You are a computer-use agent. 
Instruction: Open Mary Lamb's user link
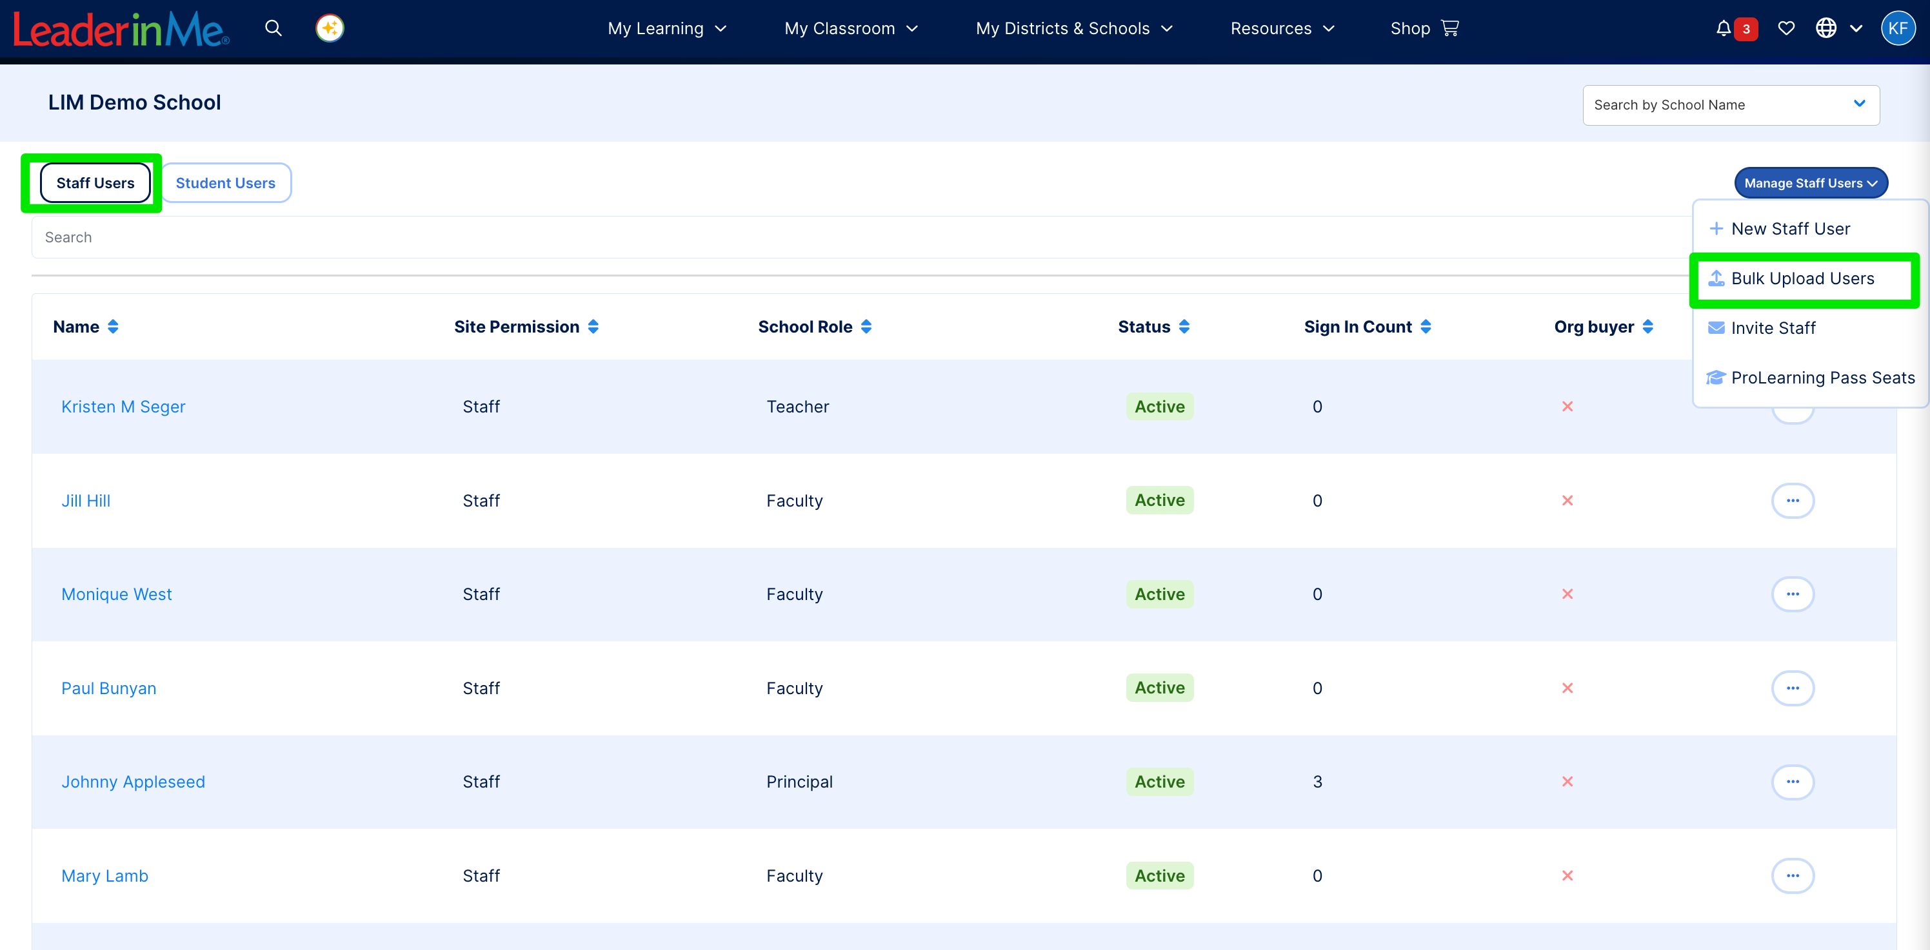click(105, 876)
